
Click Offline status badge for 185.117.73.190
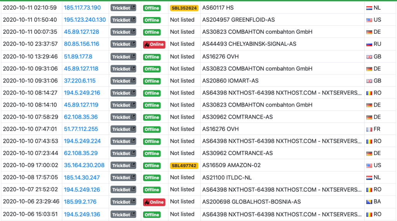click(152, 8)
